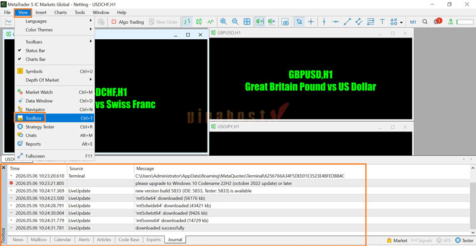Show the Navigator panel

[55, 109]
